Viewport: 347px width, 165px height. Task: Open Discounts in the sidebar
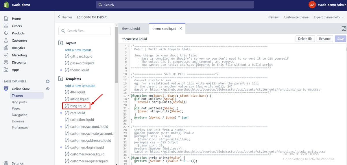click(19, 62)
